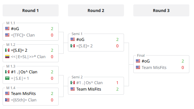Open #1 .|Os^ Clan in match M 1.3
The height and width of the screenshot is (109, 194).
24,72
